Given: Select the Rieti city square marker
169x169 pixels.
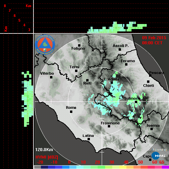Looking at the screenshot, I should tap(87, 80).
